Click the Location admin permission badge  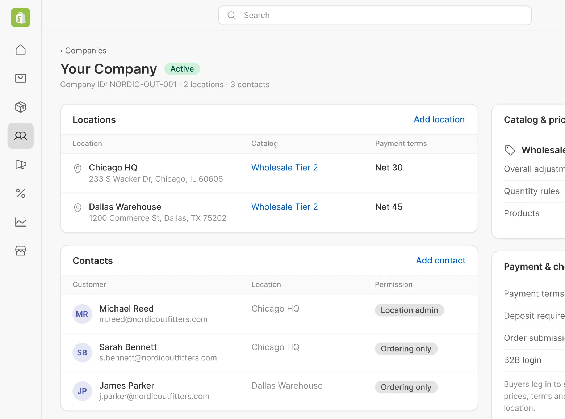click(409, 310)
